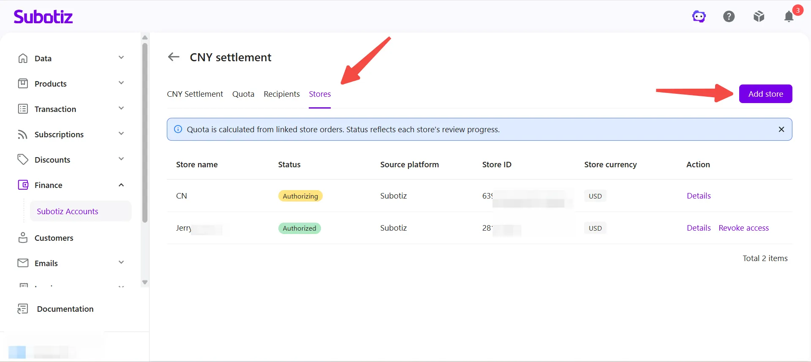Open the Documentation link

point(65,309)
